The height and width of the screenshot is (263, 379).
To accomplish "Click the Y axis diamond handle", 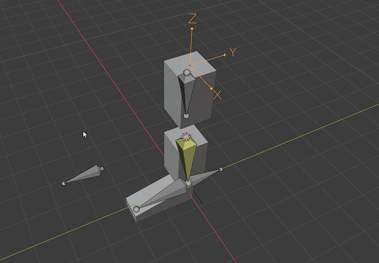I will coord(225,55).
